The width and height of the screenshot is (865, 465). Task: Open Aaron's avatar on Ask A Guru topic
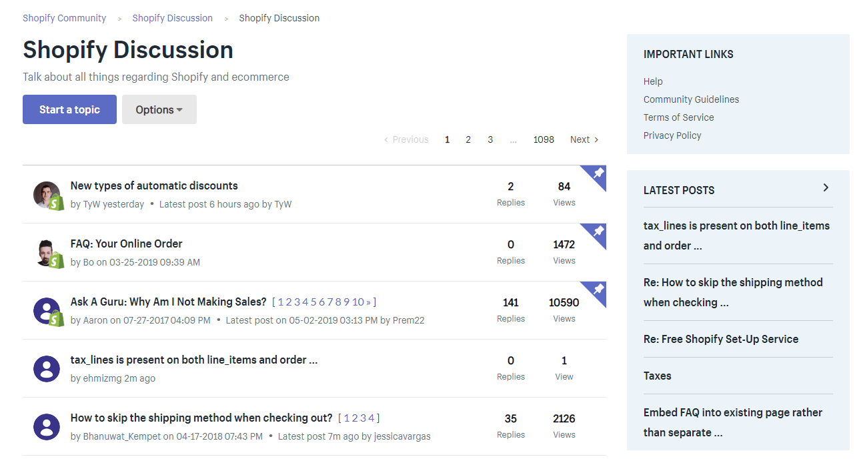pyautogui.click(x=47, y=311)
